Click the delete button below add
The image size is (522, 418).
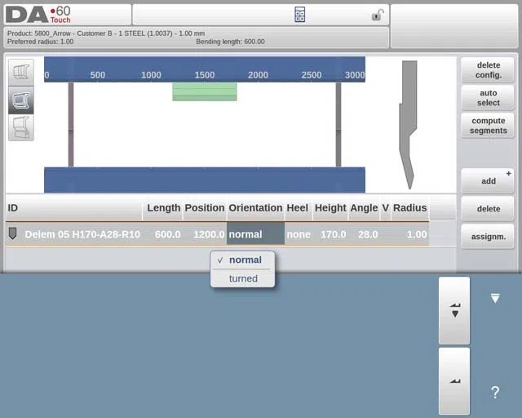tap(488, 209)
